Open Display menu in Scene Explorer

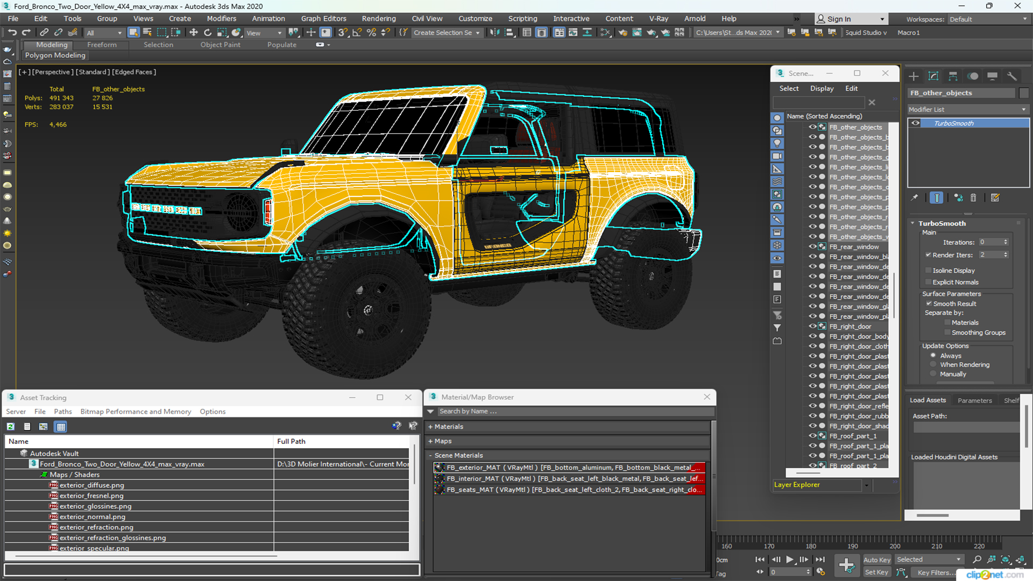[822, 88]
